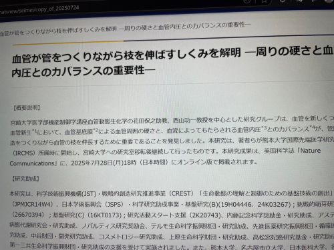Click the word Communications in summary
This screenshot has width=334, height=250.
click(x=32, y=163)
